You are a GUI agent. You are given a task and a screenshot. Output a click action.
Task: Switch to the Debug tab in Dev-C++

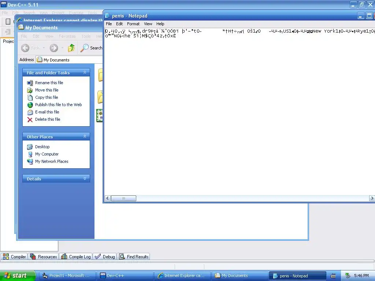105,256
